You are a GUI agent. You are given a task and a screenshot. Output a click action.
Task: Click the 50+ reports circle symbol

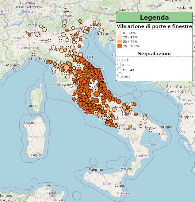click(x=120, y=76)
